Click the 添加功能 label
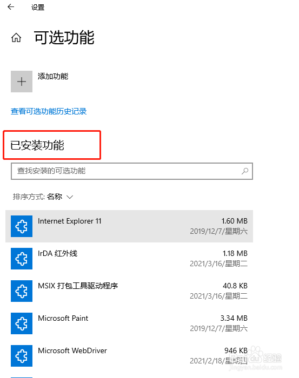The height and width of the screenshot is (378, 299). (53, 76)
